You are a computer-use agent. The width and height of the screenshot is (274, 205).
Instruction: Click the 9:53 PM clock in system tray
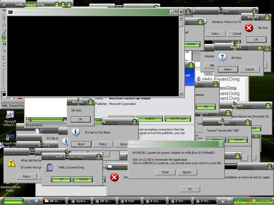tap(264, 201)
